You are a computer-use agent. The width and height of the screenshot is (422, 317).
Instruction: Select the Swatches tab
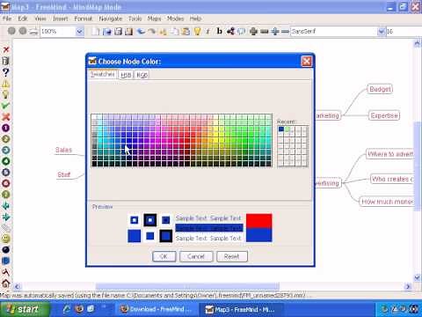102,74
